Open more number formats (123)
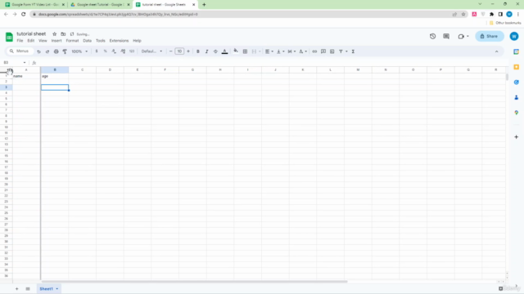524x294 pixels. point(132,51)
